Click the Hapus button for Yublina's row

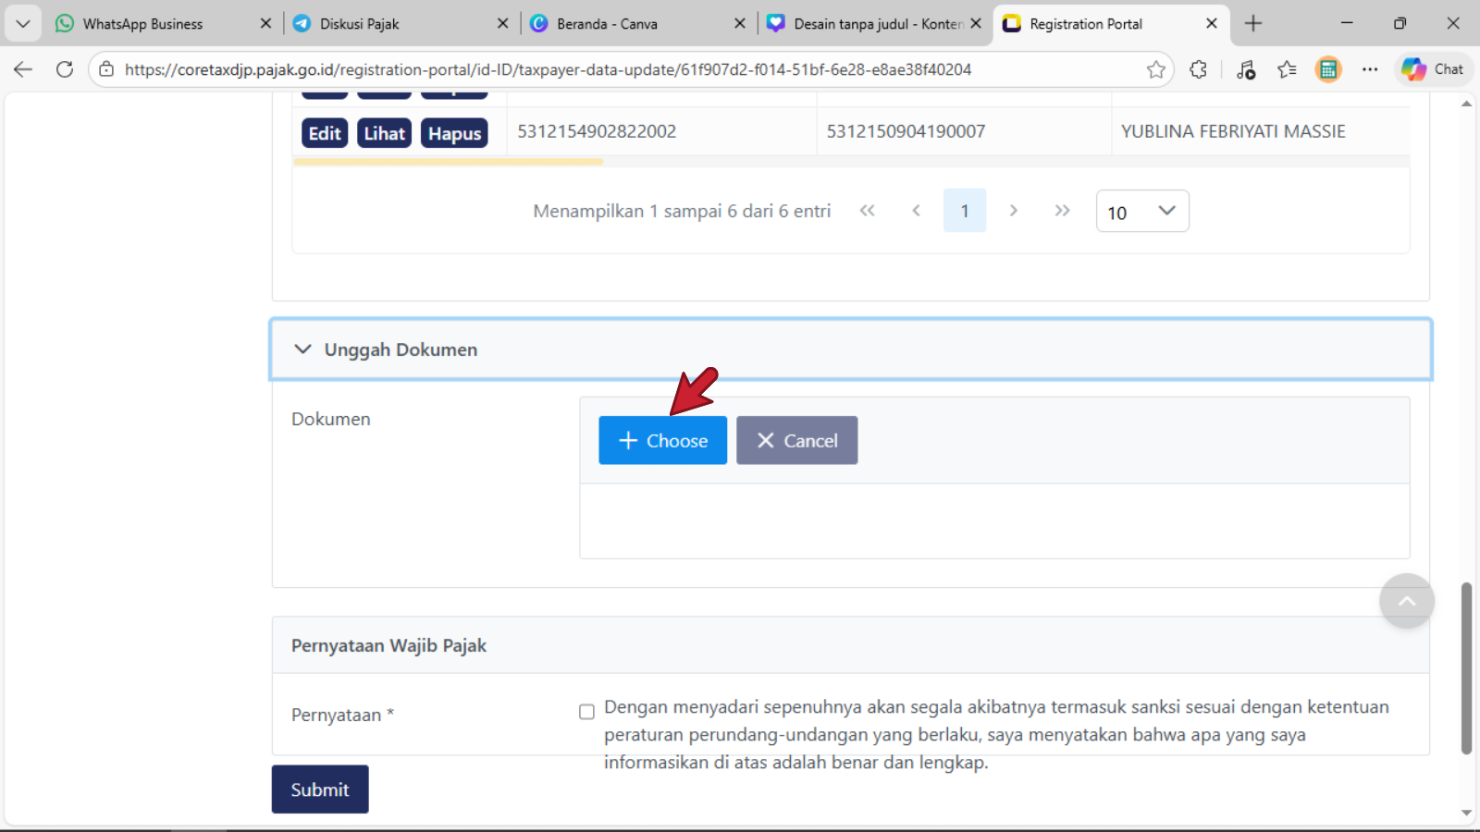click(454, 133)
